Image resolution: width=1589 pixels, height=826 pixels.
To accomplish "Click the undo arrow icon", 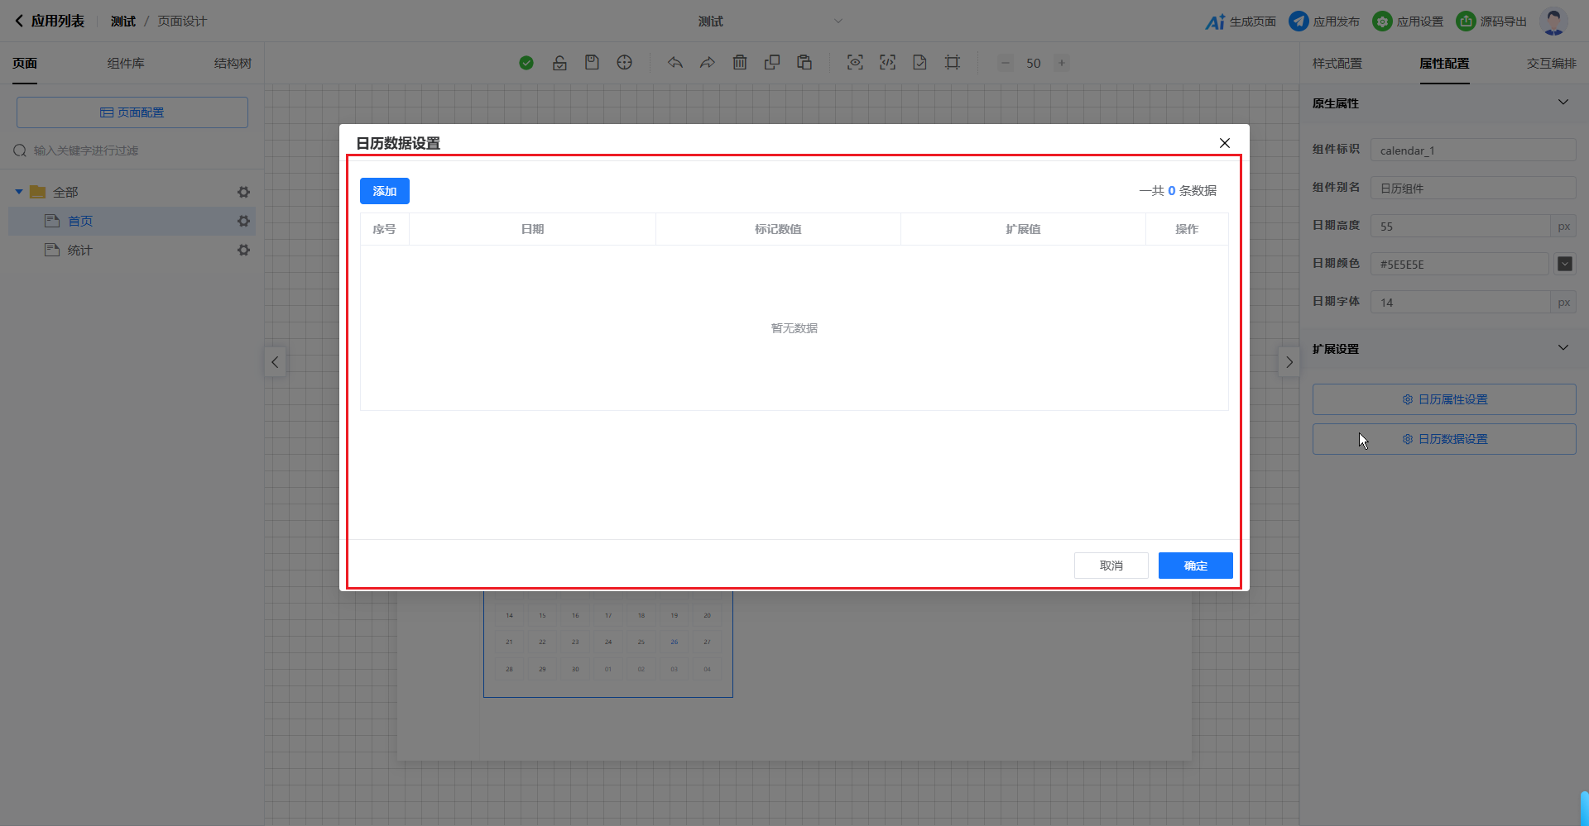I will tap(675, 63).
